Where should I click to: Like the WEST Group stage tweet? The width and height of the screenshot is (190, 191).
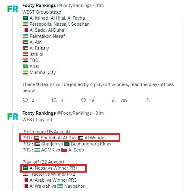(x=84, y=100)
